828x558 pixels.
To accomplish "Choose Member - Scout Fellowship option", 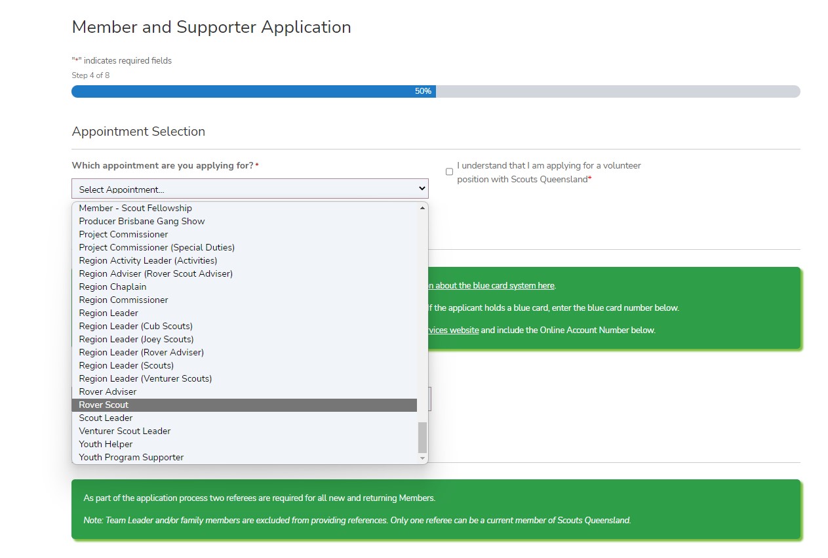I will (245, 208).
